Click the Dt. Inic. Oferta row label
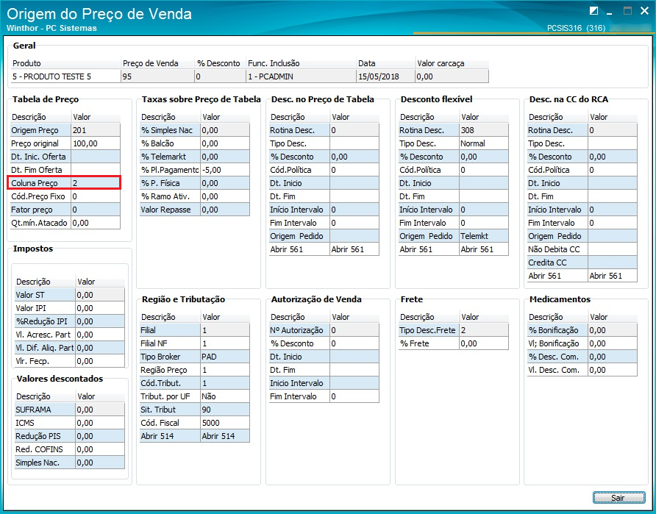The width and height of the screenshot is (656, 514). pos(40,157)
